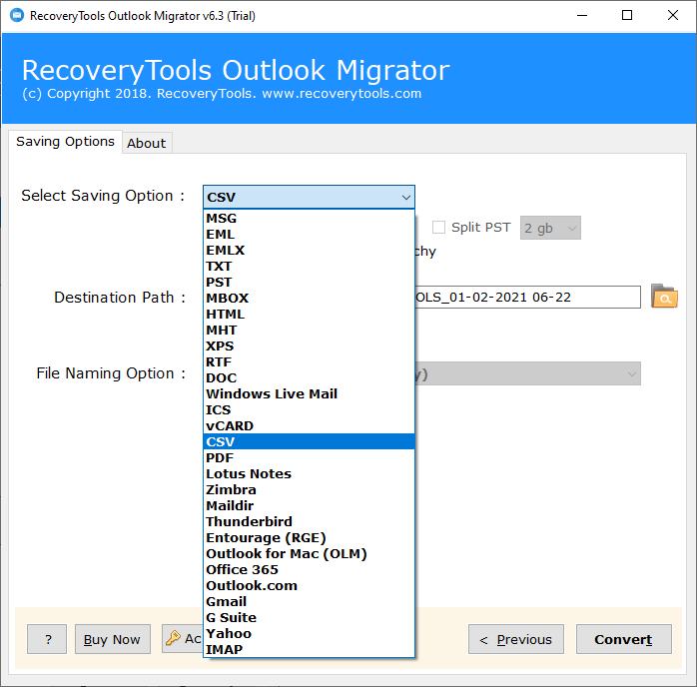The height and width of the screenshot is (687, 697).
Task: Click the Buy Now button
Action: 113,639
